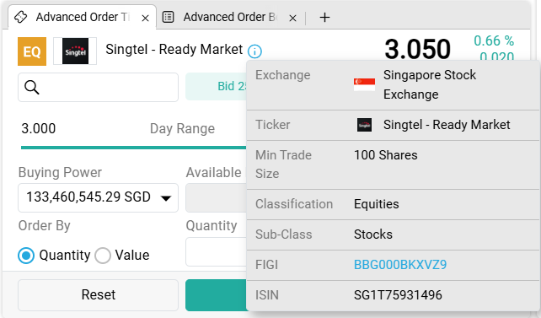Viewport: 541px width, 318px height.
Task: Click the Singapore flag in Exchange row
Action: 364,84
